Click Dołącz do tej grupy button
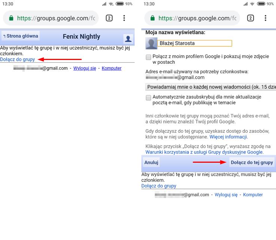 coord(252,162)
